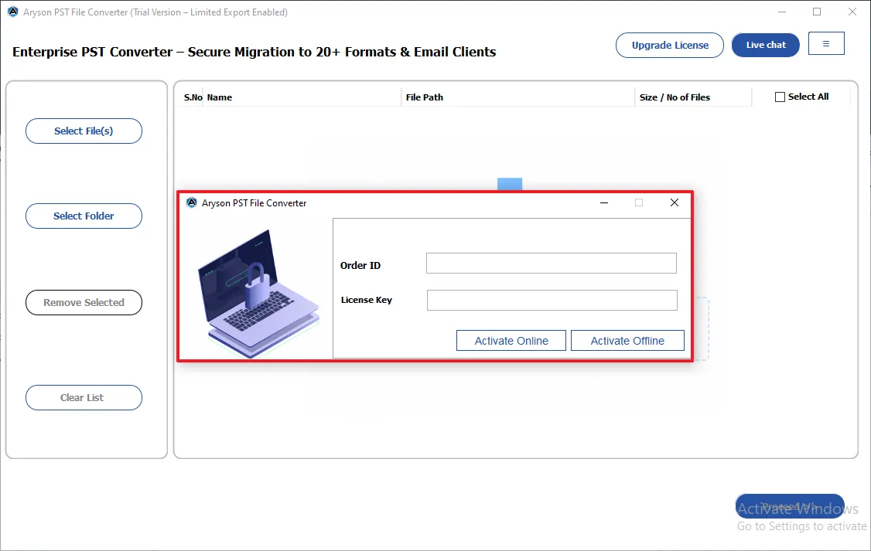Close the main Aryson window
The height and width of the screenshot is (551, 871).
coord(852,12)
